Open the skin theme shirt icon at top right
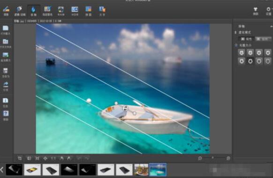This screenshot has height=178, width=273. point(256,11)
